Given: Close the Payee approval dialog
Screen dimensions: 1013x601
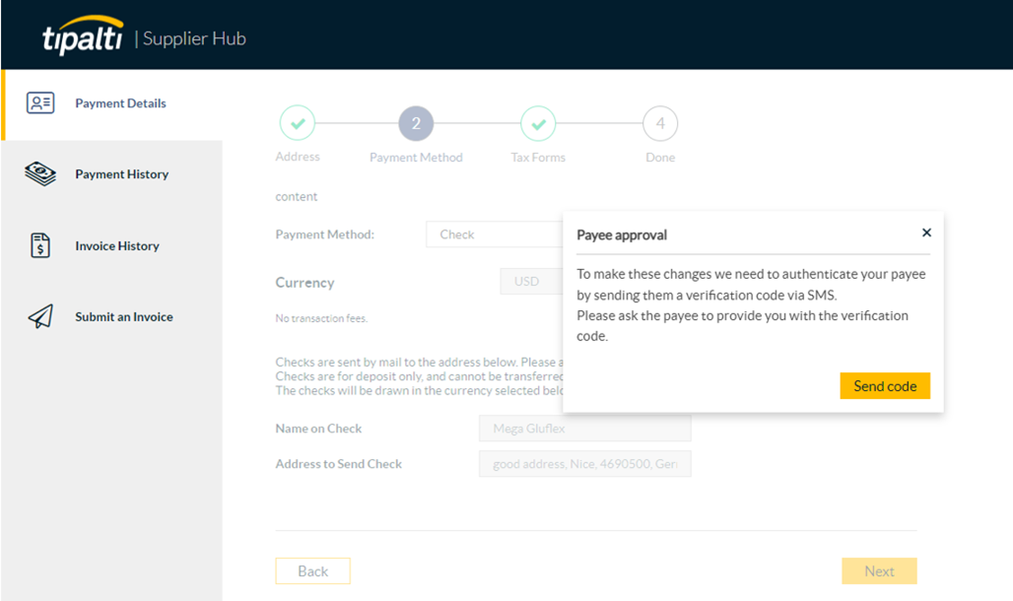Looking at the screenshot, I should coord(926,233).
